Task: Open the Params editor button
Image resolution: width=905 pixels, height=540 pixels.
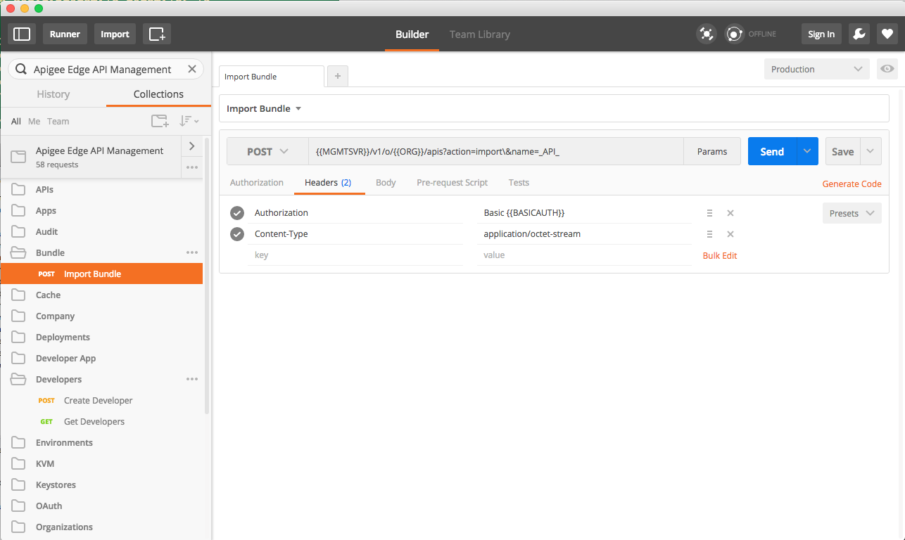Action: (712, 151)
